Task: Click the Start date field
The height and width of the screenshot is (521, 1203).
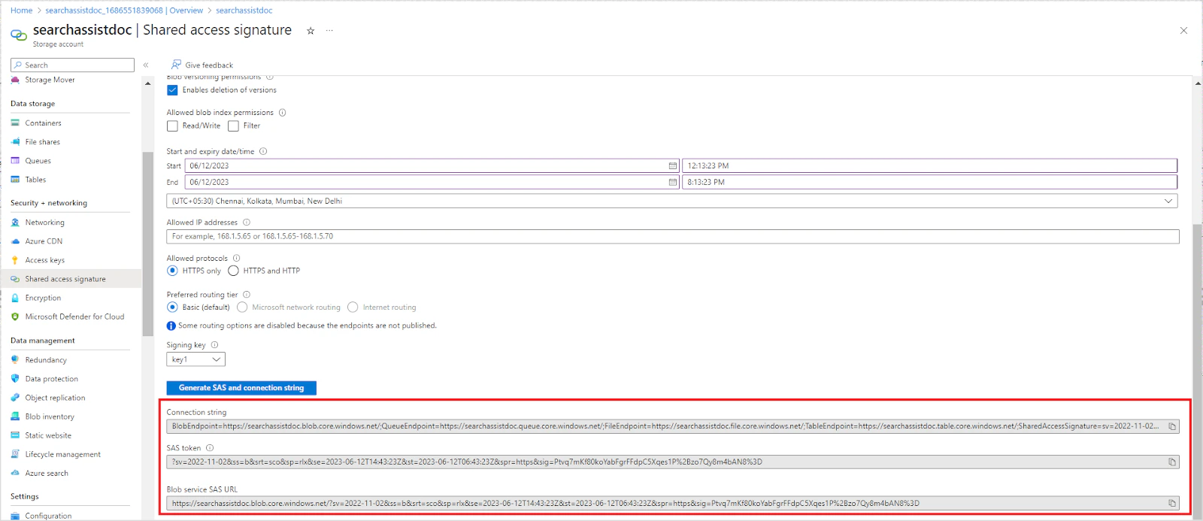Action: pyautogui.click(x=432, y=165)
